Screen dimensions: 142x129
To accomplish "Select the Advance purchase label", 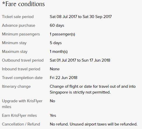I will pos(19,26).
